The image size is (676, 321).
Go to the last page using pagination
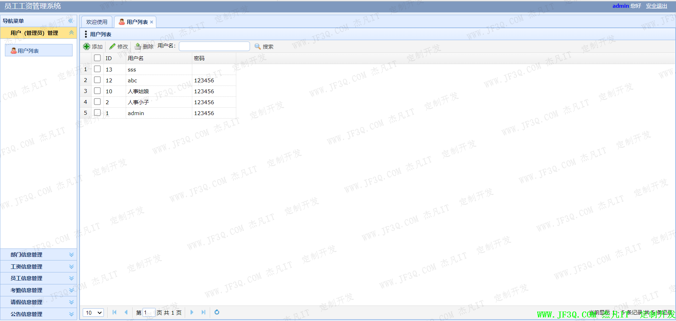tap(204, 312)
